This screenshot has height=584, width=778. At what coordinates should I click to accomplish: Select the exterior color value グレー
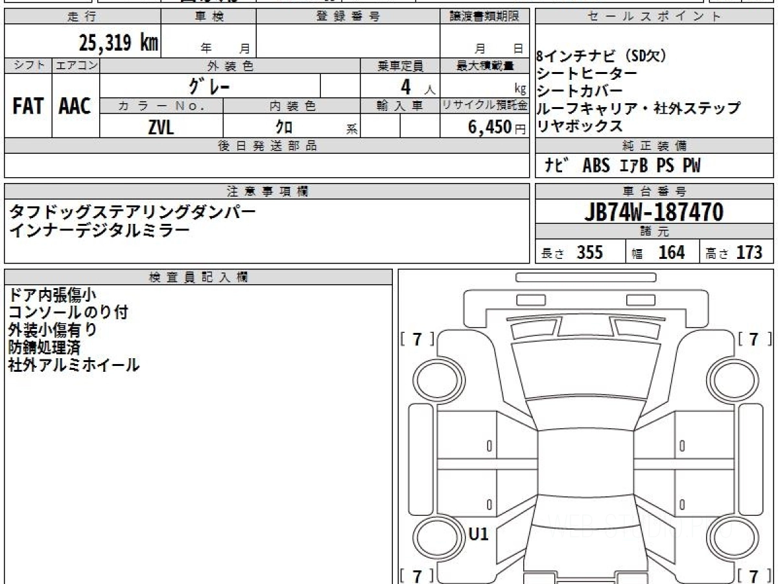pos(209,86)
